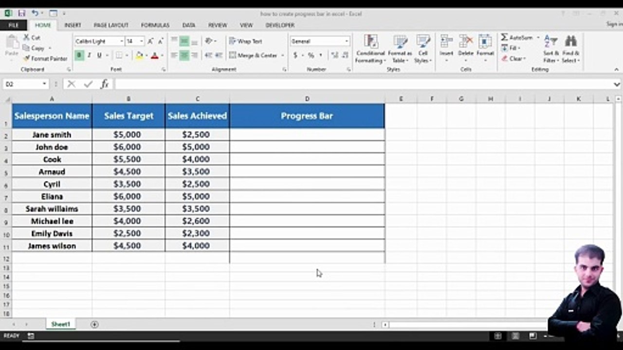
Task: Click the Merge & Center button
Action: point(253,55)
